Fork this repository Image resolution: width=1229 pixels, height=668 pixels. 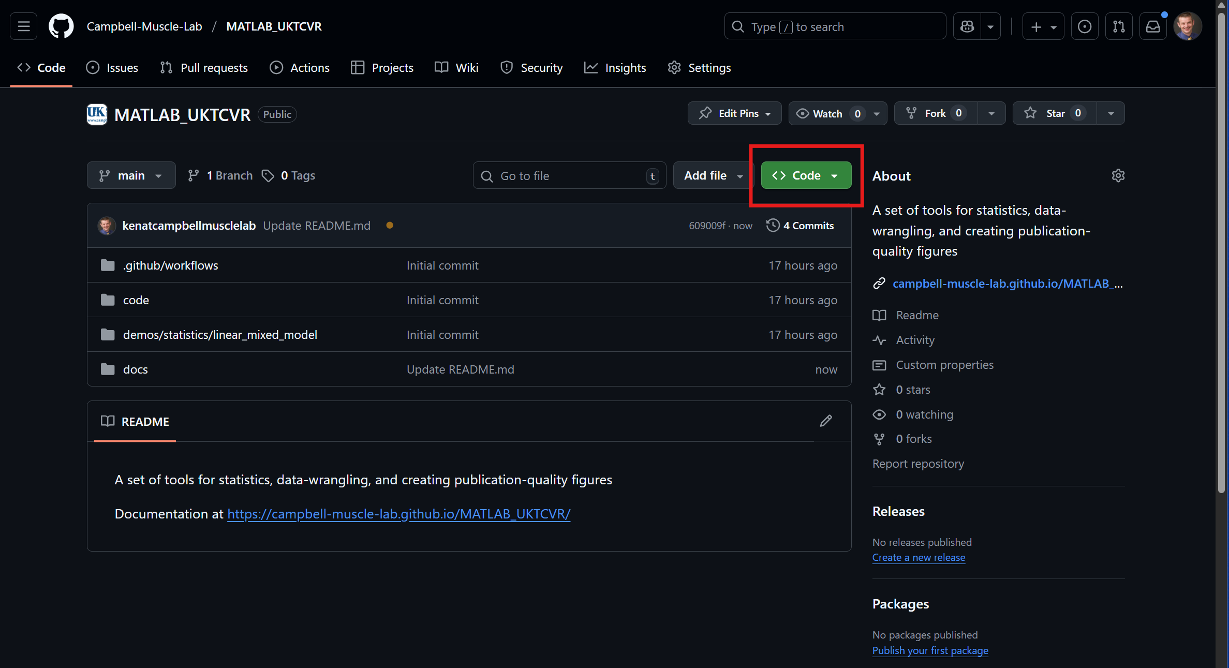tap(936, 113)
